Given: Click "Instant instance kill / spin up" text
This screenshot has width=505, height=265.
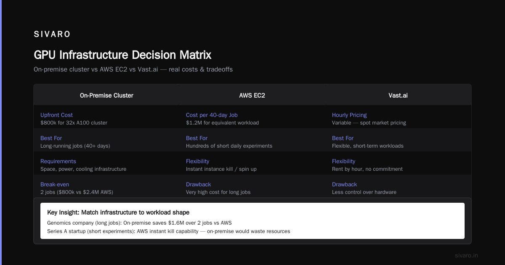Looking at the screenshot, I should click(221, 169).
